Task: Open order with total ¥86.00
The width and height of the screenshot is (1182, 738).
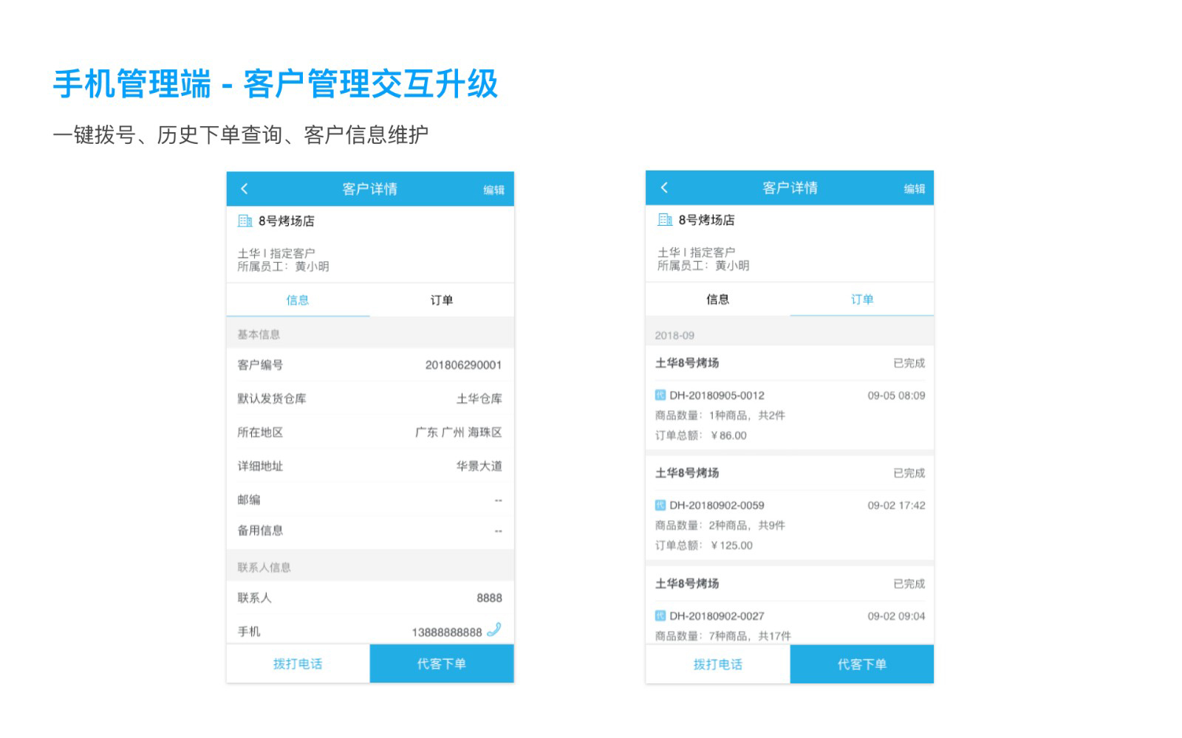Action: (x=789, y=415)
